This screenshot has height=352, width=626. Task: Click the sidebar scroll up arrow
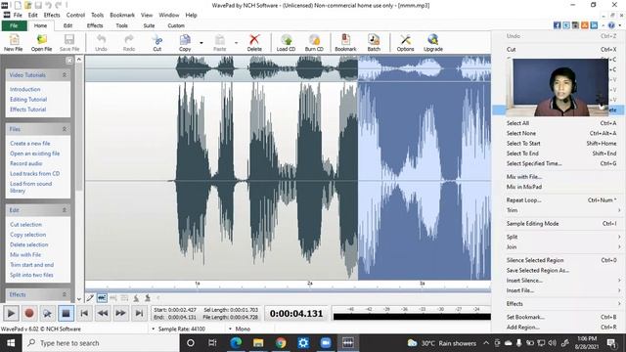point(78,60)
